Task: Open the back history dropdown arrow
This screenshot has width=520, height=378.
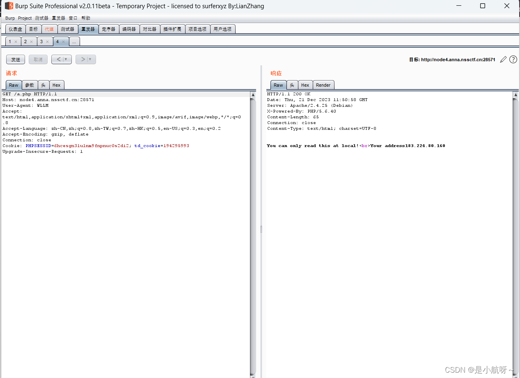Action: 66,60
